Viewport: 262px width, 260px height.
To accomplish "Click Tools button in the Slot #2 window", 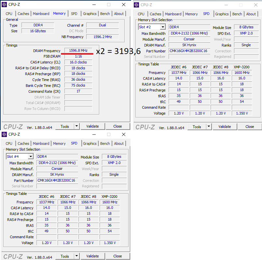I will coord(197,127).
